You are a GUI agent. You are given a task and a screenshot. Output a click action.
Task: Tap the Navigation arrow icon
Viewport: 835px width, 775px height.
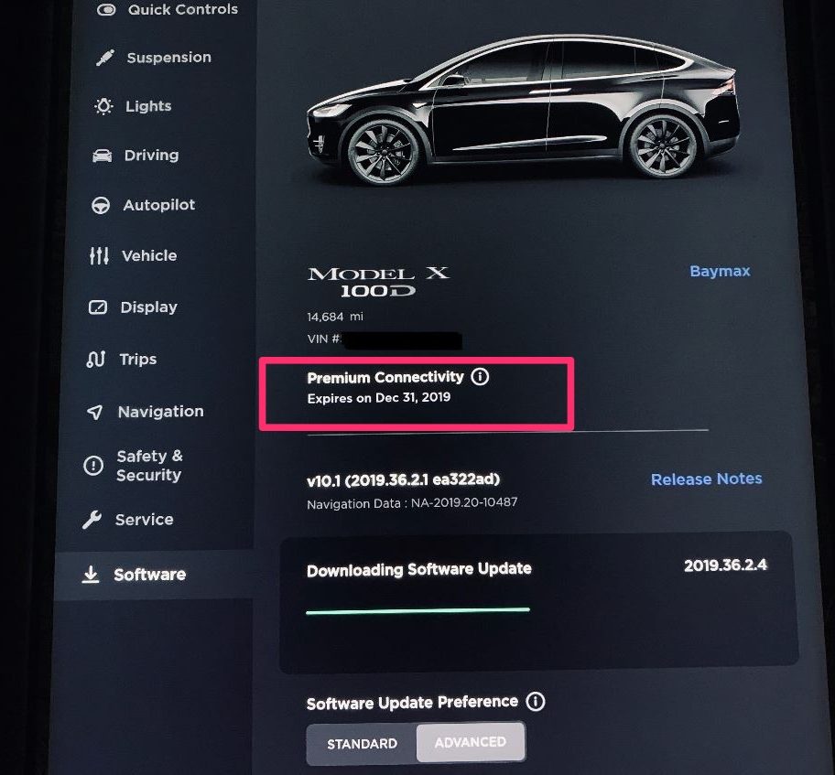tap(94, 412)
